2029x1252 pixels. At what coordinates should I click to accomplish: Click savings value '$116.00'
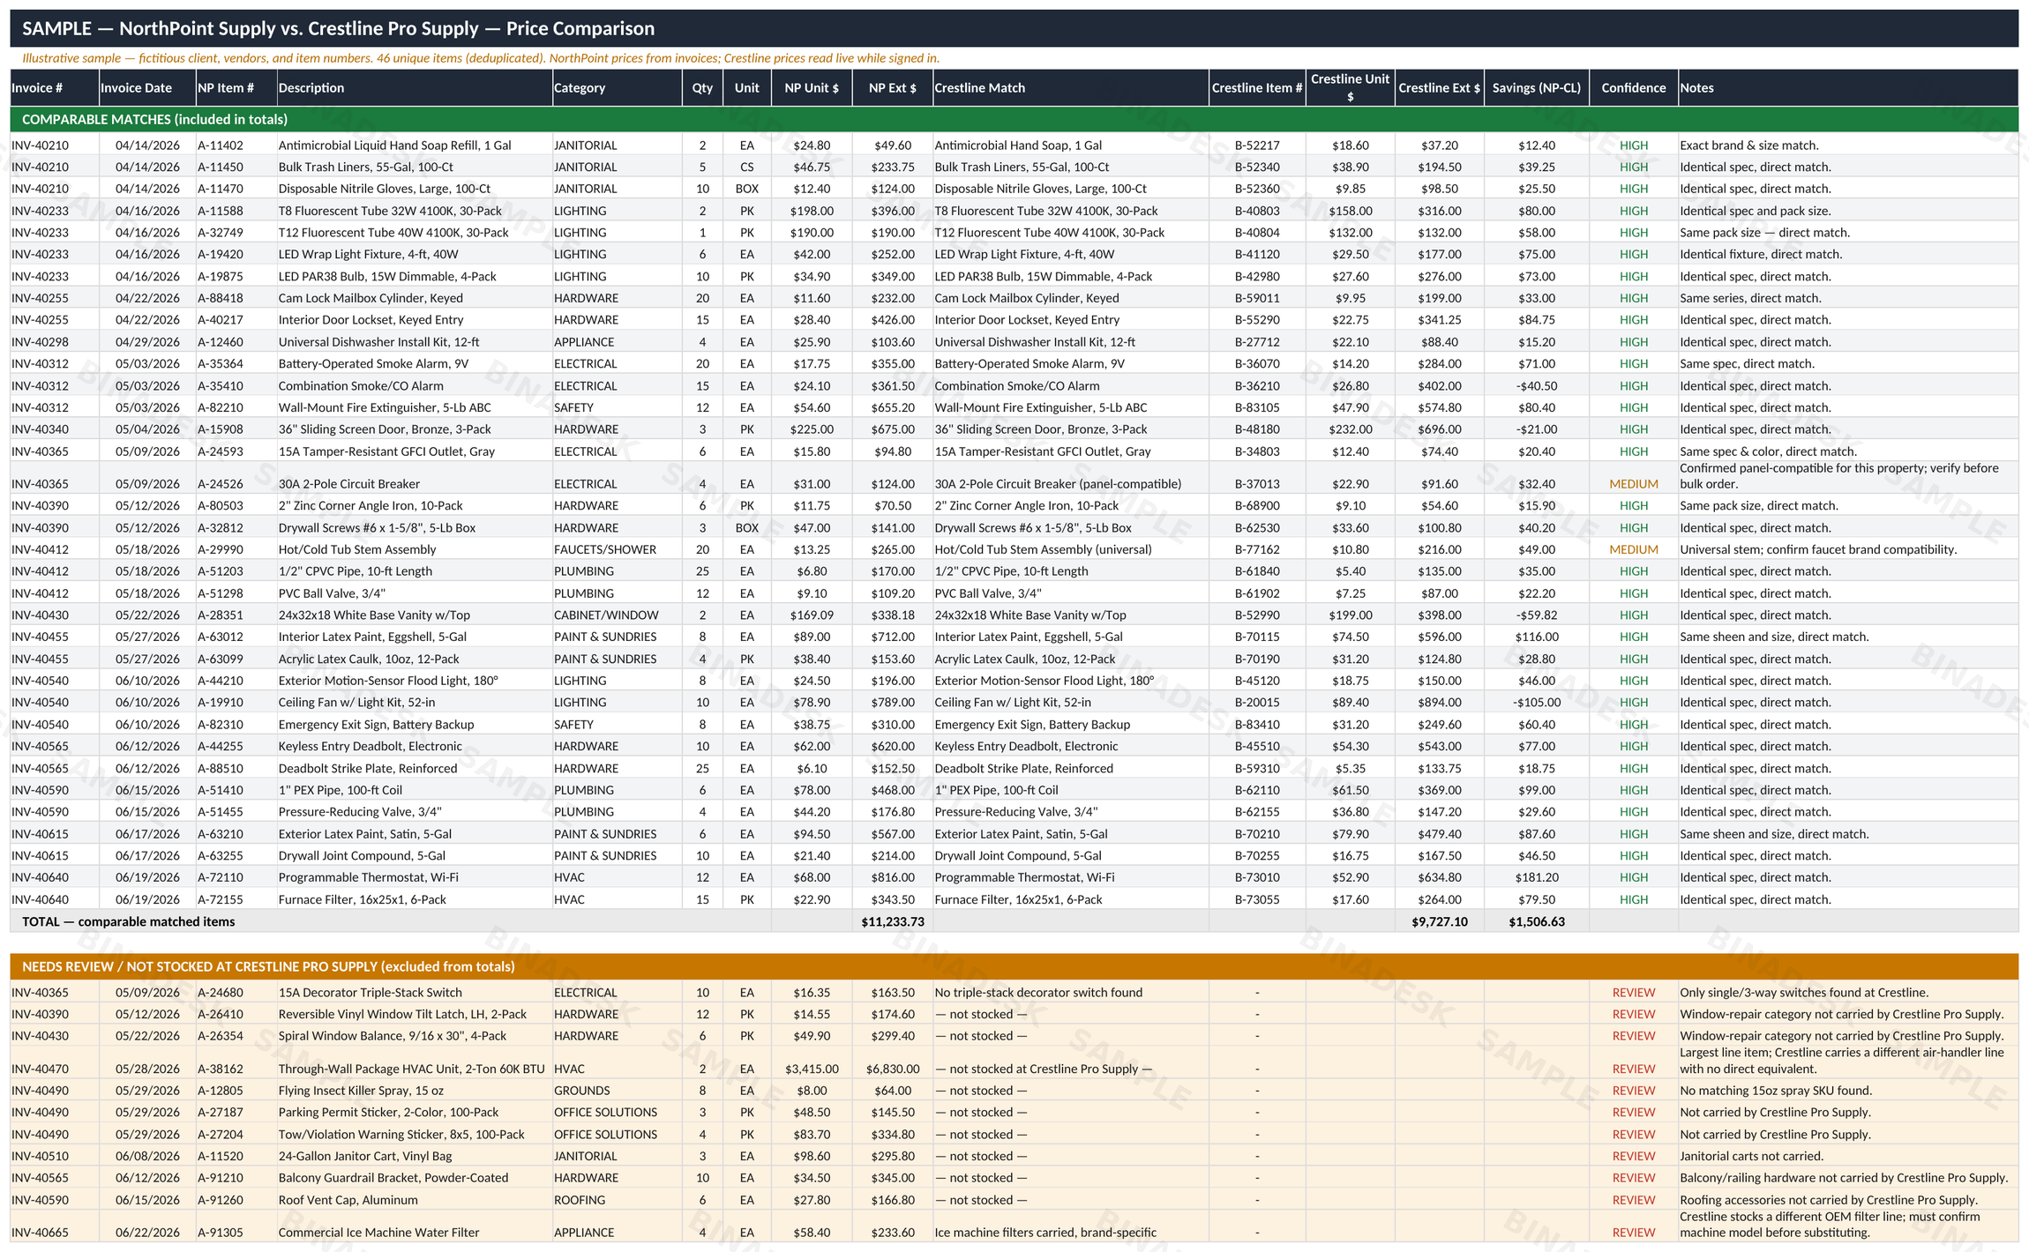[1537, 637]
